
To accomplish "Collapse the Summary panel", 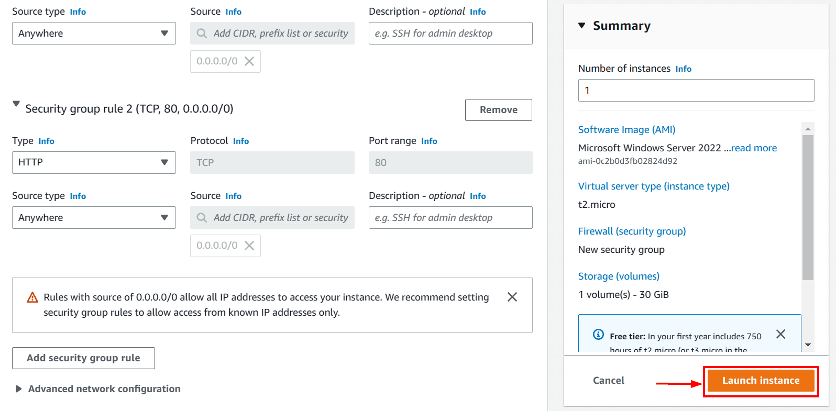I will pyautogui.click(x=581, y=26).
